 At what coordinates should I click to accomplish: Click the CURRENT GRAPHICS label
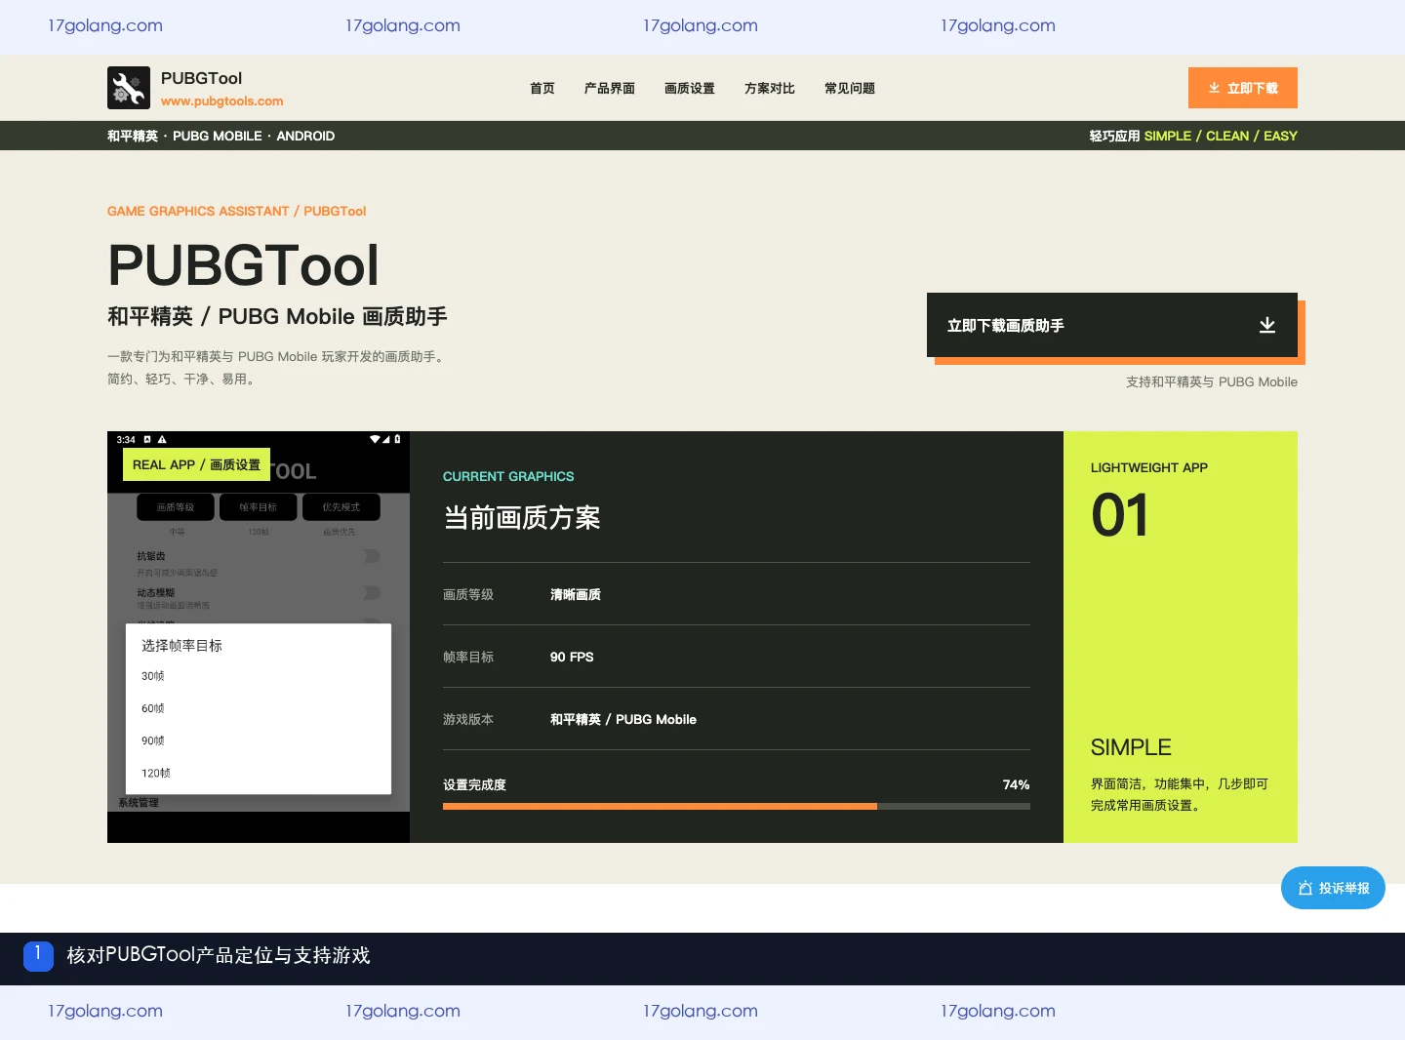[x=508, y=476]
